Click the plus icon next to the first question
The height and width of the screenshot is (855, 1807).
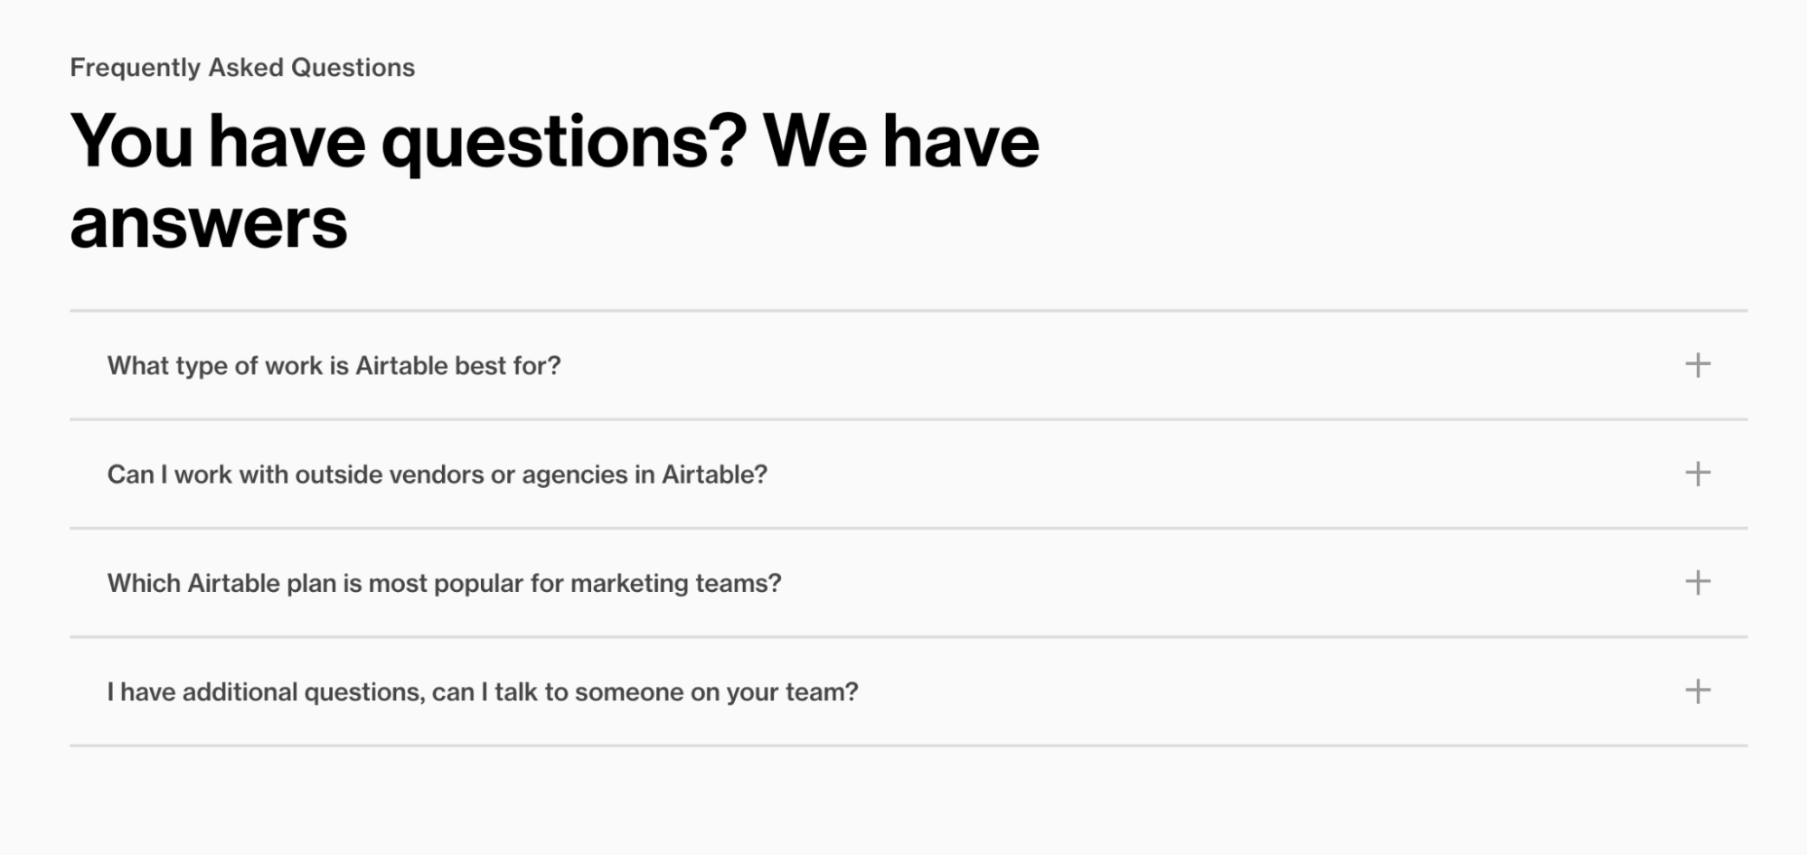[x=1699, y=366]
